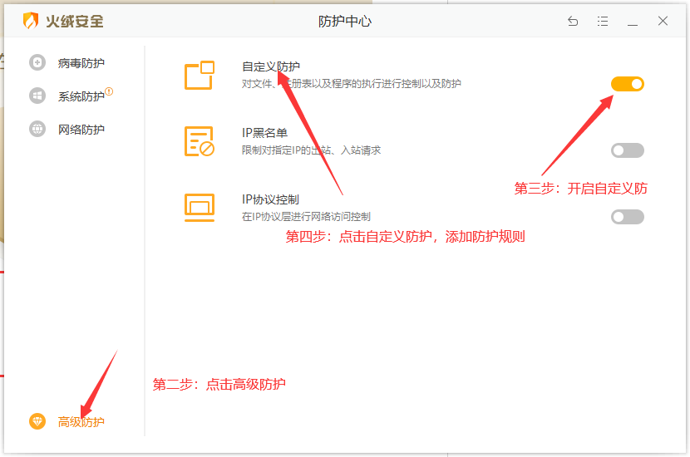
Task: Click the 病毒防护 shield icon in sidebar
Action: point(37,62)
